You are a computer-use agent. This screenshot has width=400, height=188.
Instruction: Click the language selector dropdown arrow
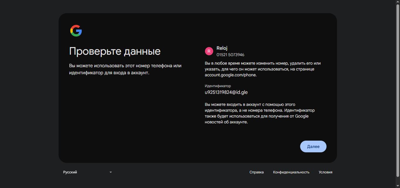[111, 172]
